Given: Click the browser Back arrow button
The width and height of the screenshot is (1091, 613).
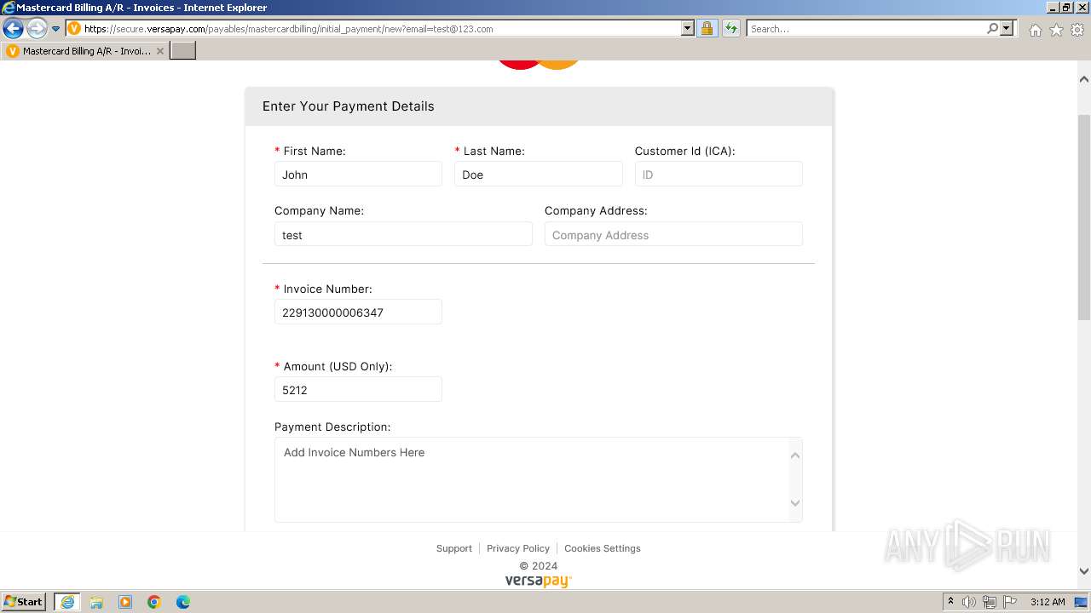Looking at the screenshot, I should (x=14, y=29).
